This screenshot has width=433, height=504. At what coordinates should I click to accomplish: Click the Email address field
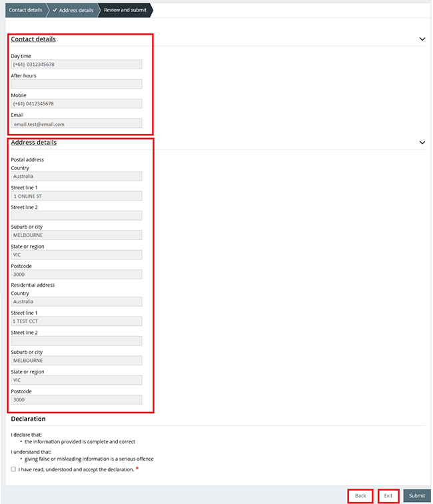[x=76, y=123]
